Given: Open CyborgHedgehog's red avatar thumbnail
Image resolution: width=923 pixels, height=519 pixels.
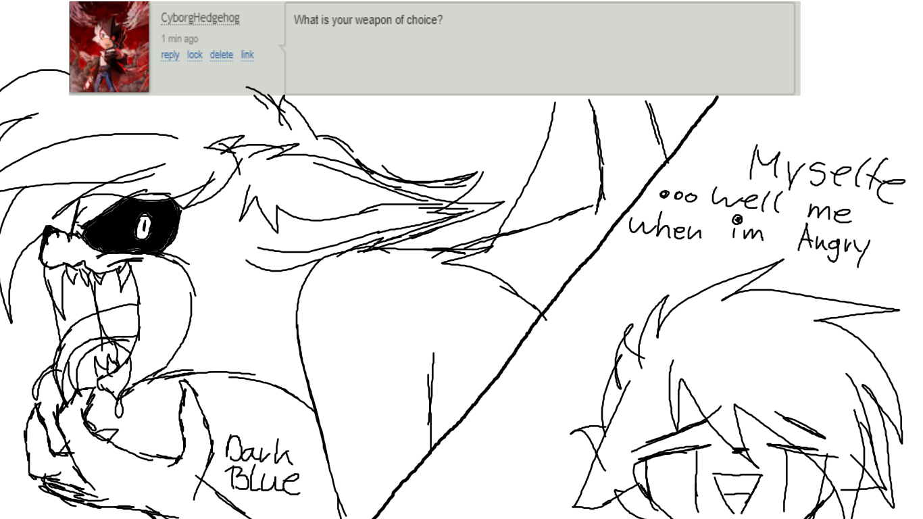Looking at the screenshot, I should pyautogui.click(x=109, y=47).
